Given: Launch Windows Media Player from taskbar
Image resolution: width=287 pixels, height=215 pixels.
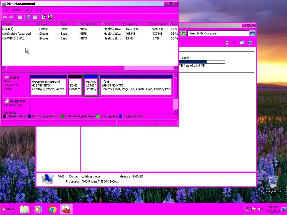Looking at the screenshot, I should pos(38,209).
